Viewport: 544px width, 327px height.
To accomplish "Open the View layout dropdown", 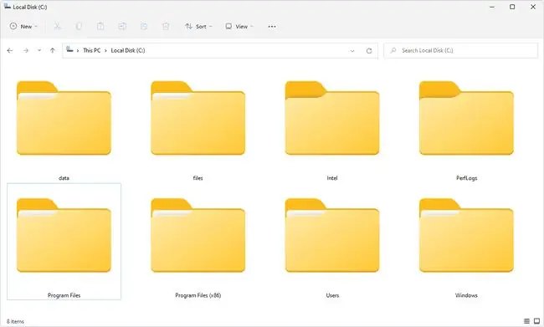I will coord(239,27).
